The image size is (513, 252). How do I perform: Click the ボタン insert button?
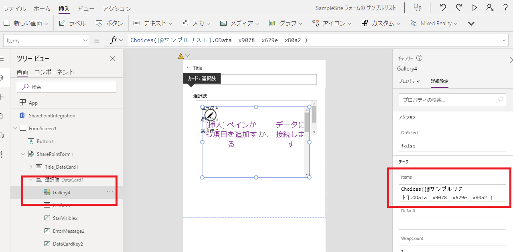click(109, 23)
